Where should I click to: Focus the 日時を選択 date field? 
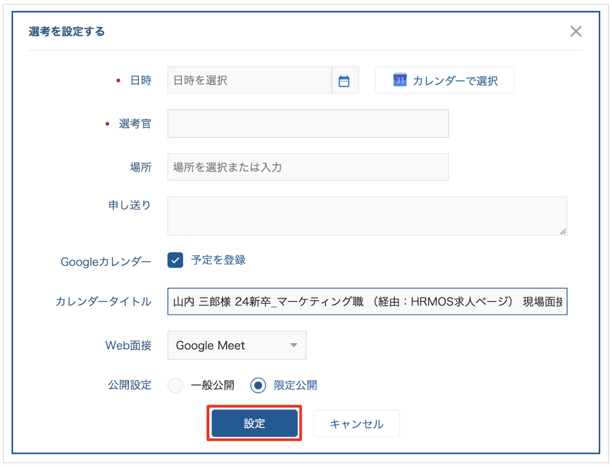click(249, 80)
